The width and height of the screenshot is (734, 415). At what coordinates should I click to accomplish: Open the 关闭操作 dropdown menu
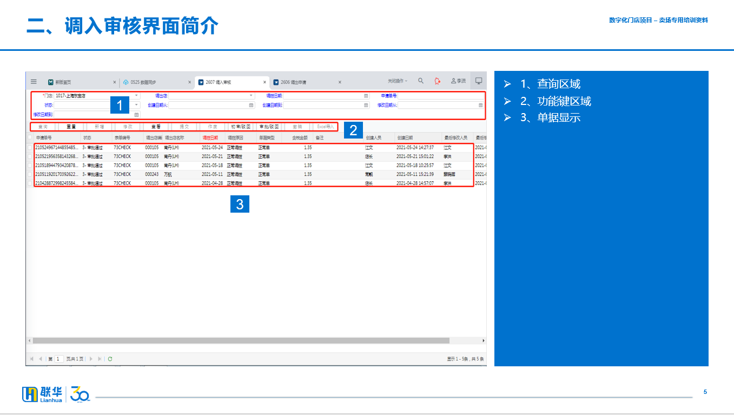(397, 81)
